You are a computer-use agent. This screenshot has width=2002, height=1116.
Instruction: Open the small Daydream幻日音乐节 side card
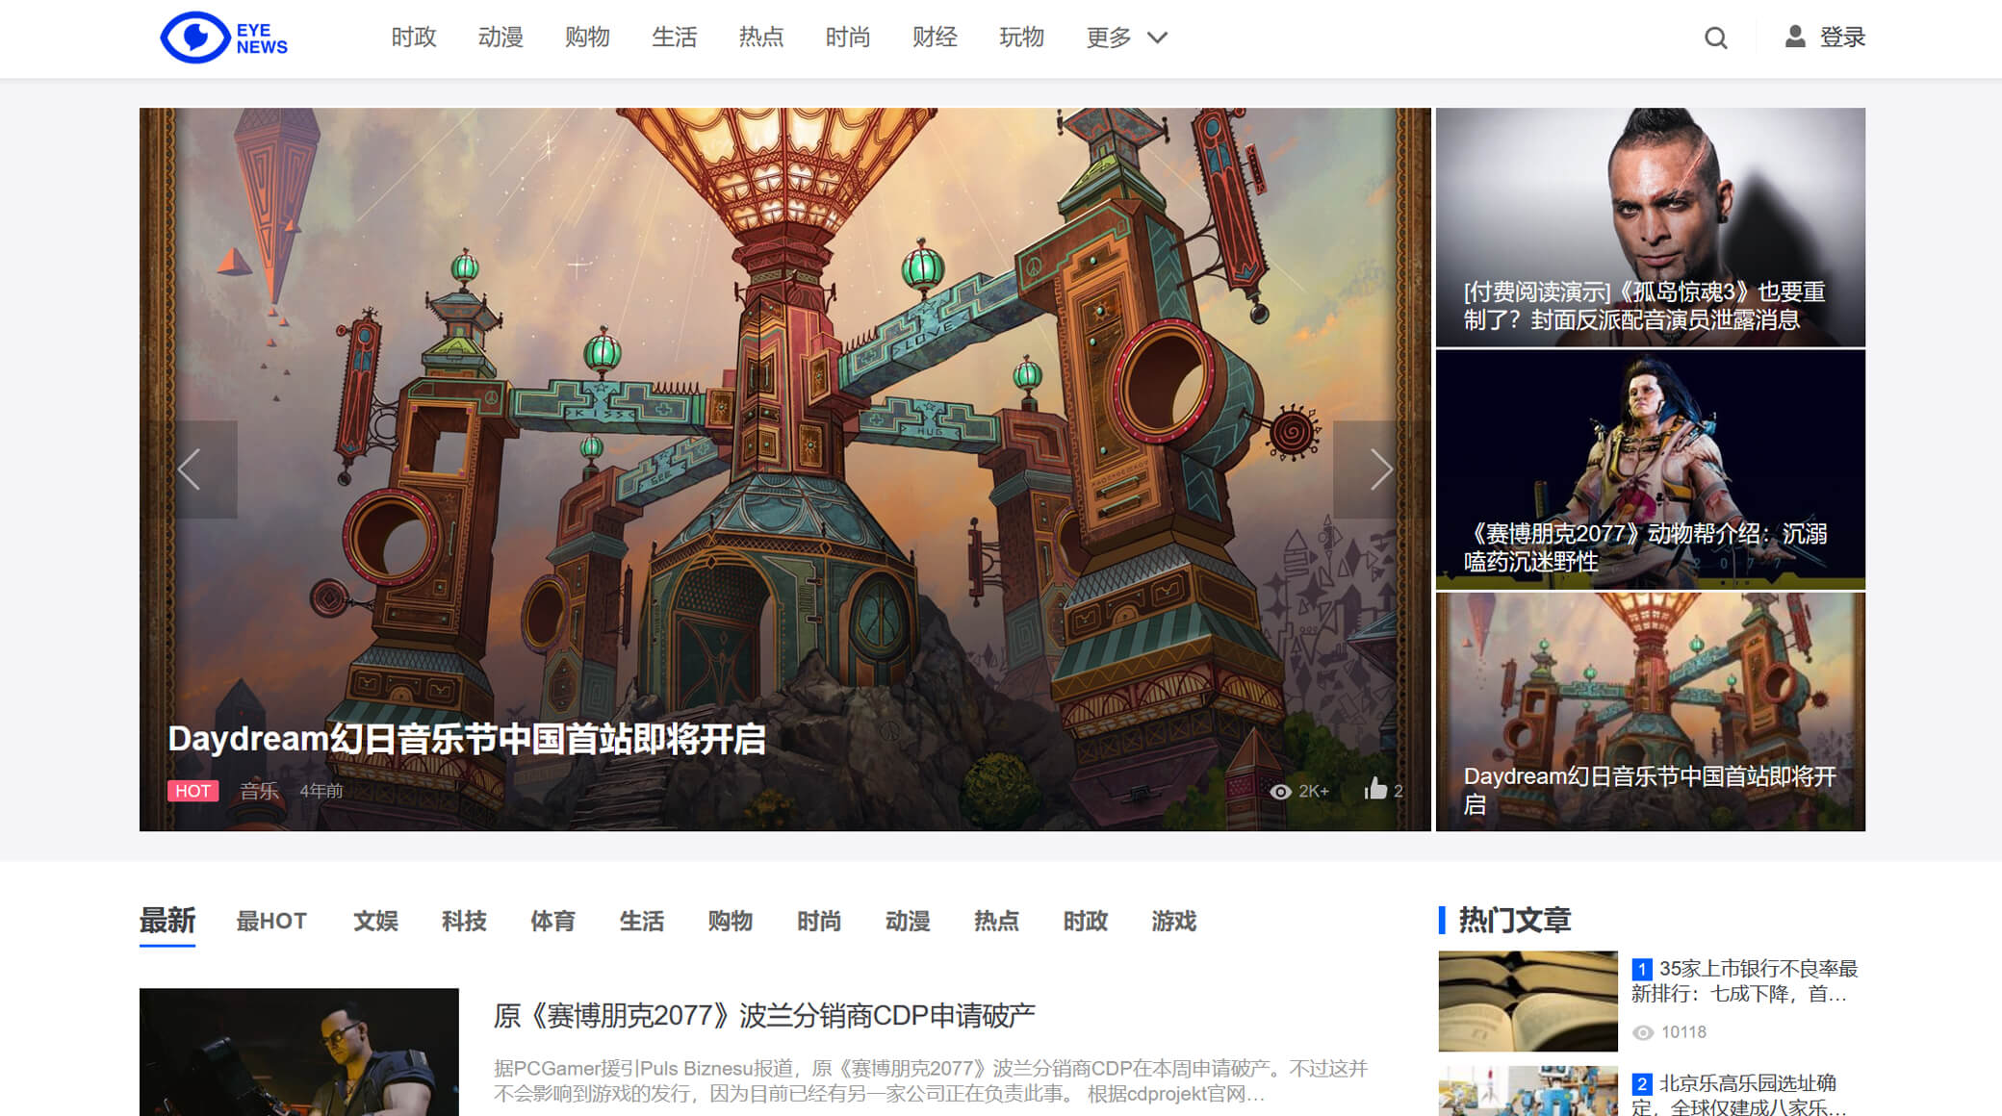pyautogui.click(x=1651, y=712)
